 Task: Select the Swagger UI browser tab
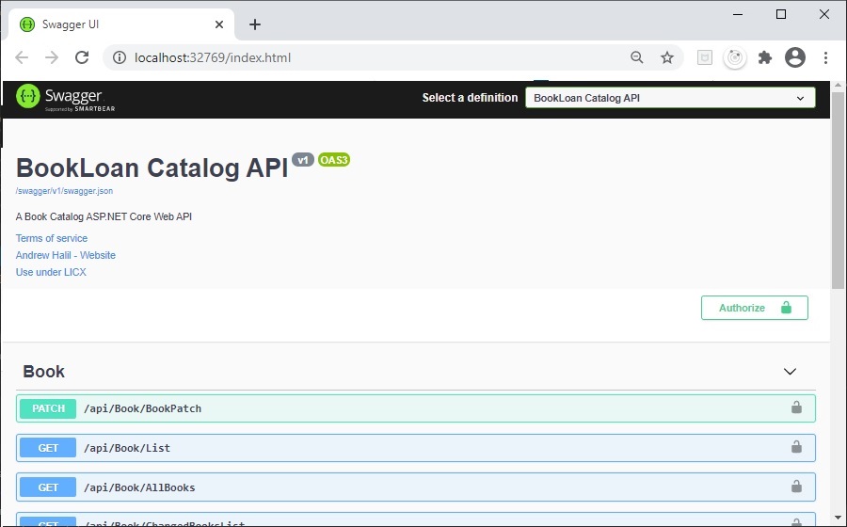(x=121, y=24)
